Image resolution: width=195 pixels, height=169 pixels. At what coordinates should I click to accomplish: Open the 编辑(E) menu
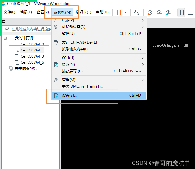point(26,12)
